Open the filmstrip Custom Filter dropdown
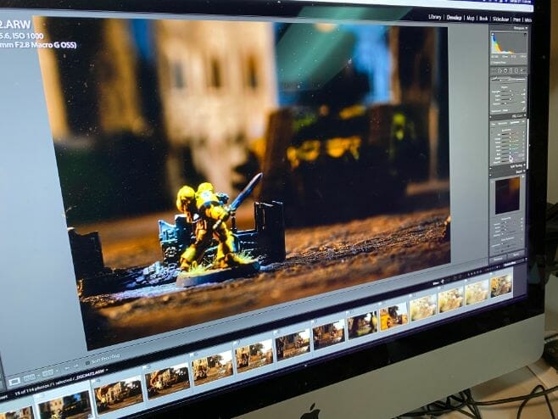The height and width of the screenshot is (419, 558). click(x=510, y=263)
